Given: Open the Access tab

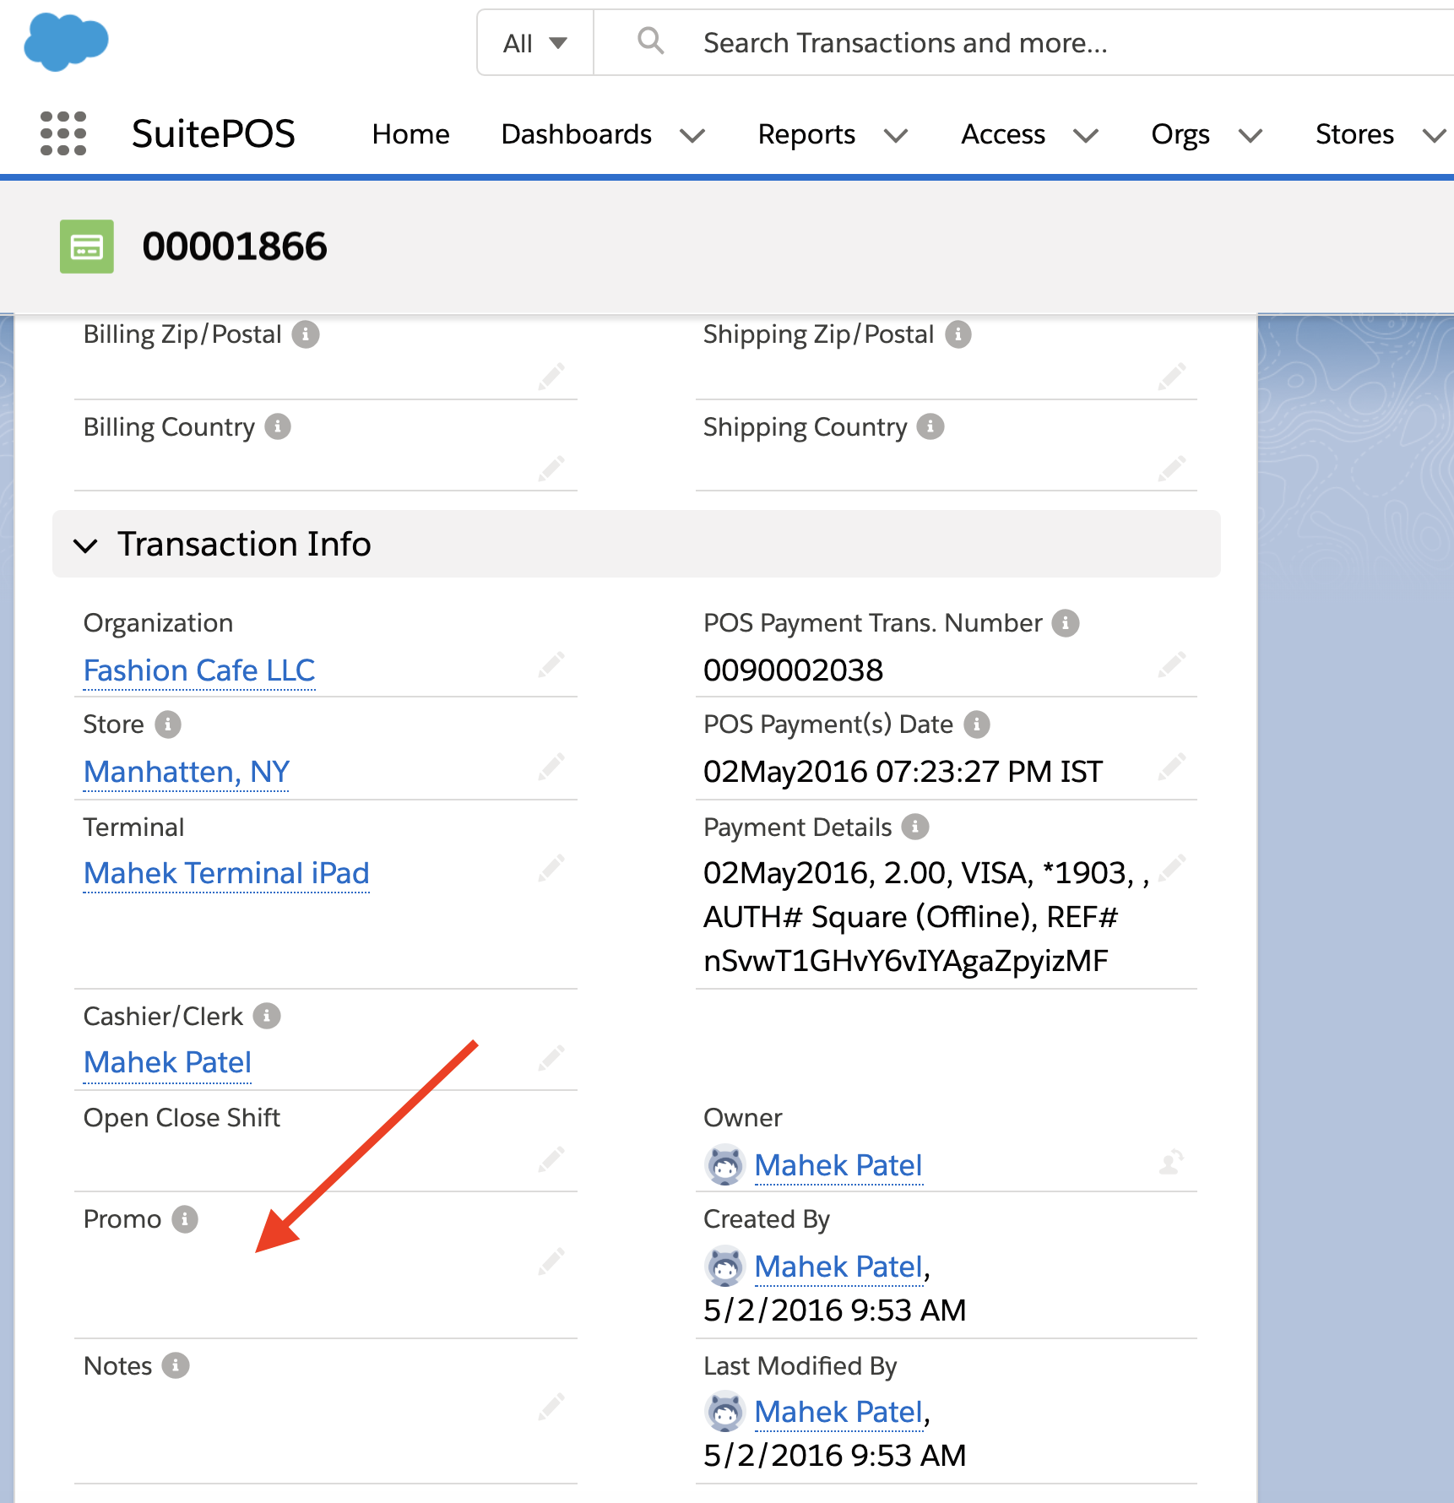Looking at the screenshot, I should pos(1004,134).
